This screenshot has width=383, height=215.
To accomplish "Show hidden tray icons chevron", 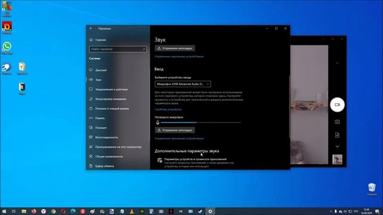I will 331,211.
